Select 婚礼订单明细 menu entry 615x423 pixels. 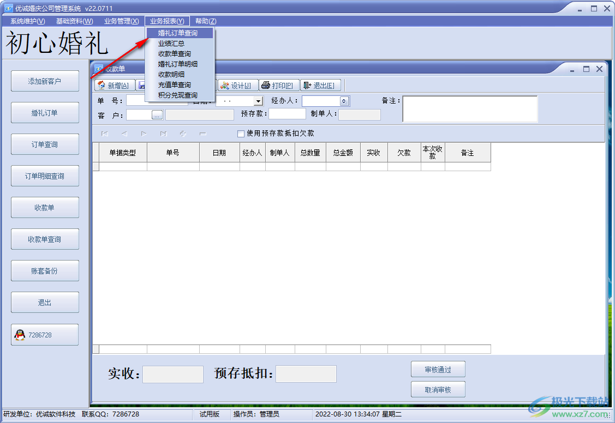[x=181, y=64]
